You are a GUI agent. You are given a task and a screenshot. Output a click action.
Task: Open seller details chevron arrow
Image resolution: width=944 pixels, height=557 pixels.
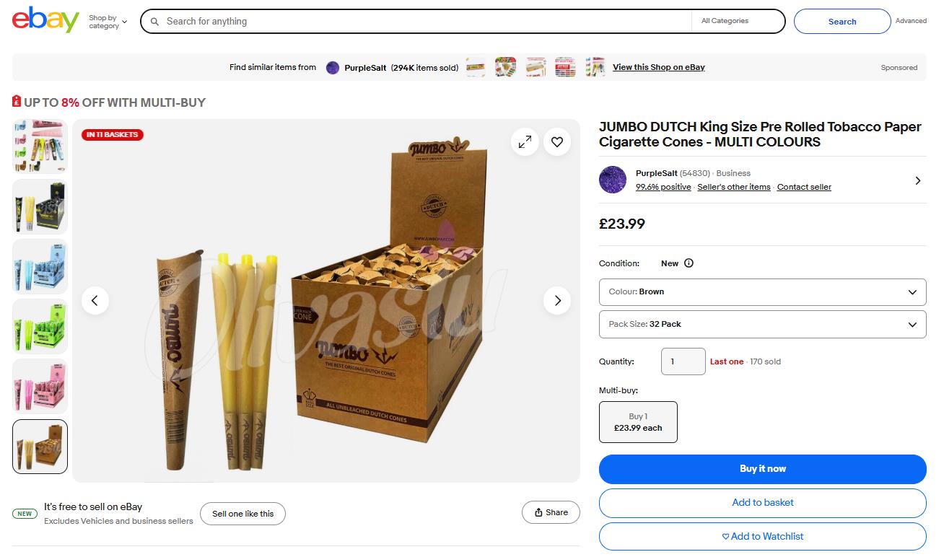click(x=917, y=180)
